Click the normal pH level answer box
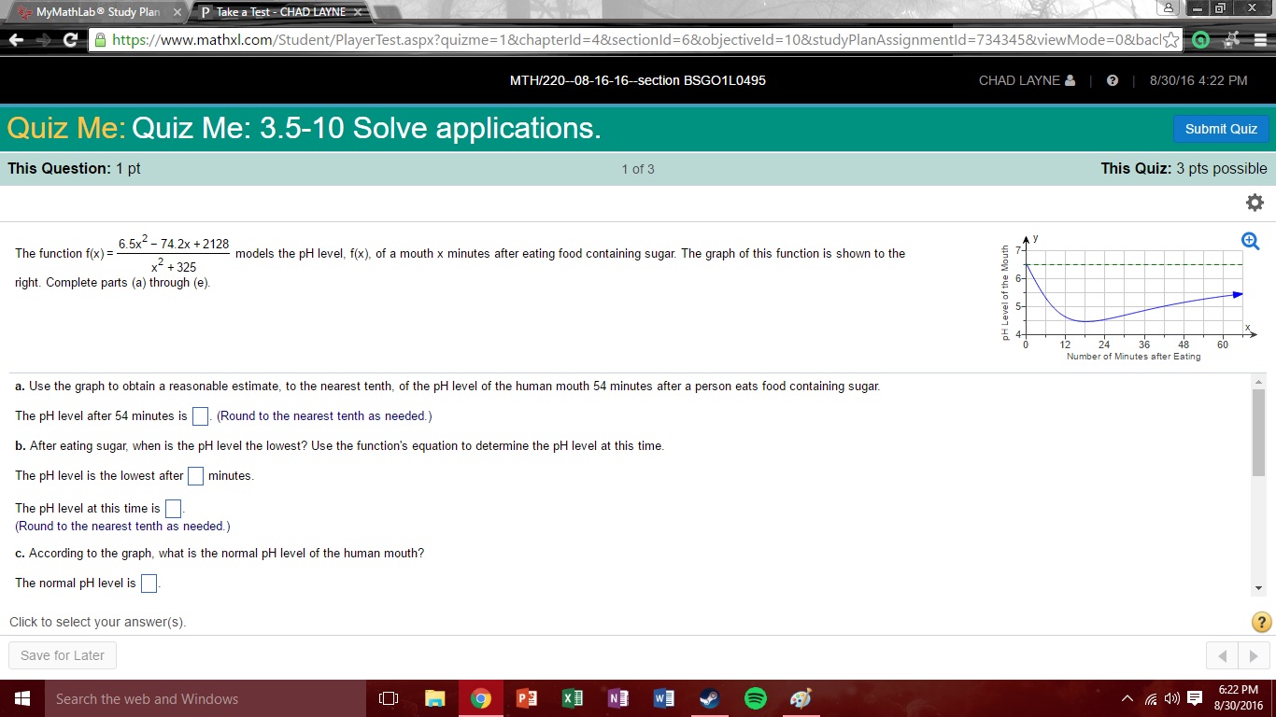The width and height of the screenshot is (1276, 717). pyautogui.click(x=149, y=583)
